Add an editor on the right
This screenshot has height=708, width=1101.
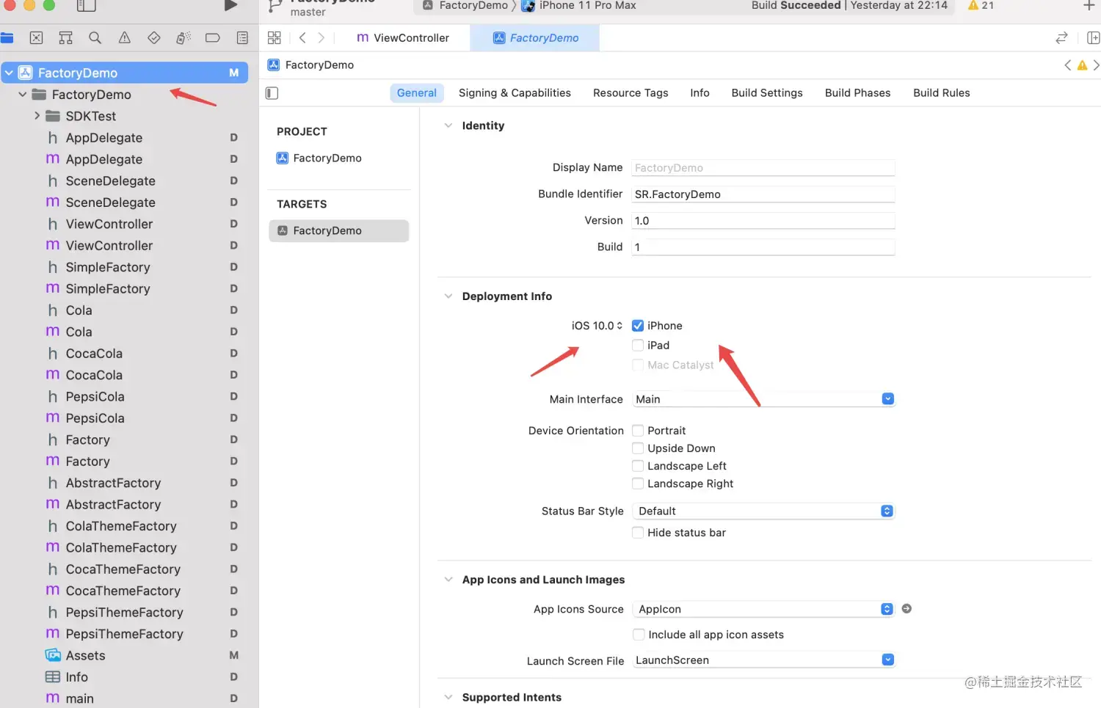click(x=1093, y=37)
